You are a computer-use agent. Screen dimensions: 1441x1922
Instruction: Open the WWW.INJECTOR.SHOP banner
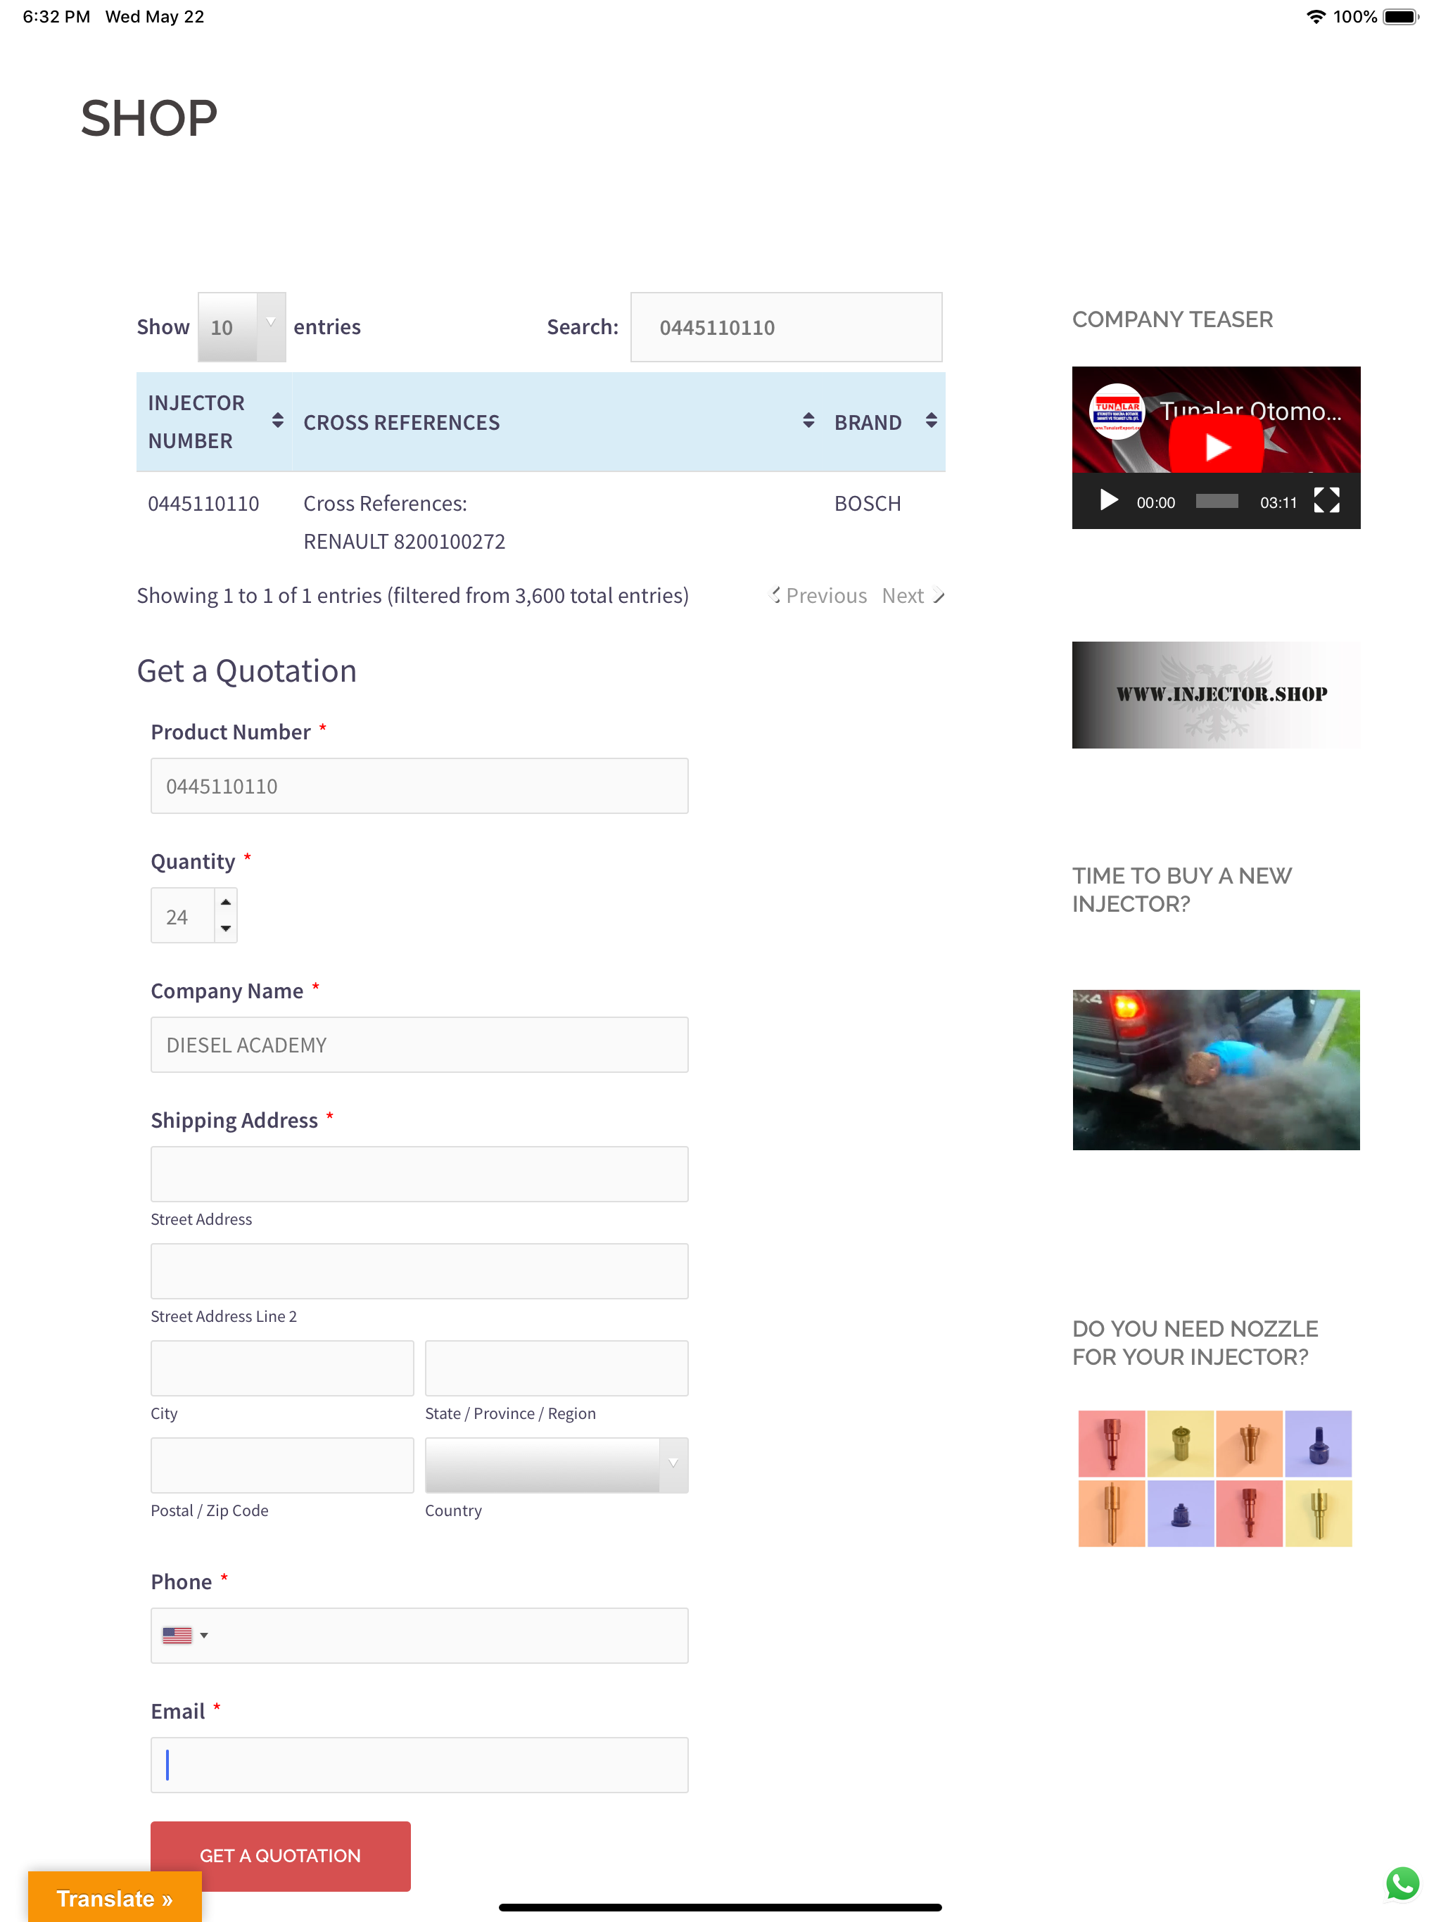(1215, 694)
